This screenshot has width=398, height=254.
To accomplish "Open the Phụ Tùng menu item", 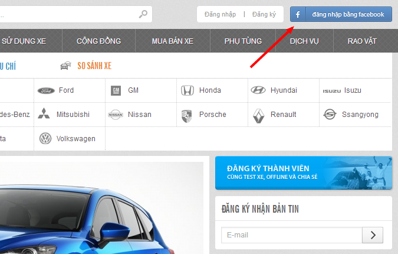I will click(x=243, y=41).
